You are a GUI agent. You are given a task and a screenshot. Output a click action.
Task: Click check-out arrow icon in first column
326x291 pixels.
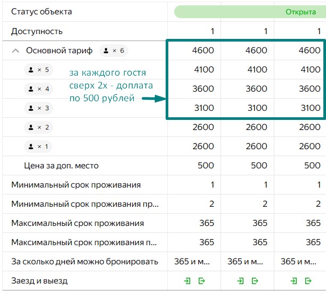point(202,281)
